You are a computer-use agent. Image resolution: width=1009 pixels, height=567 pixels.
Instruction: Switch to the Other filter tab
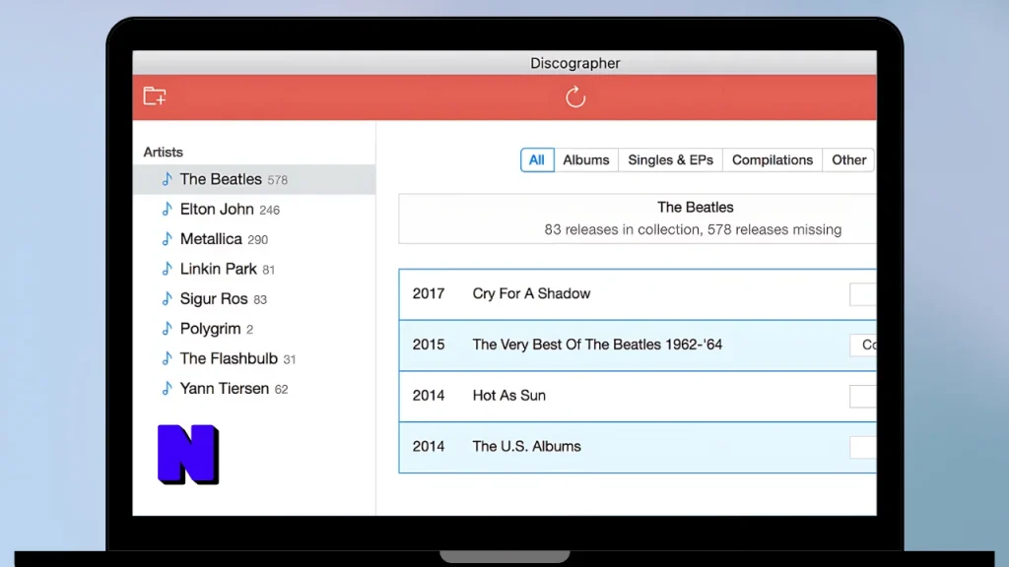pyautogui.click(x=848, y=160)
